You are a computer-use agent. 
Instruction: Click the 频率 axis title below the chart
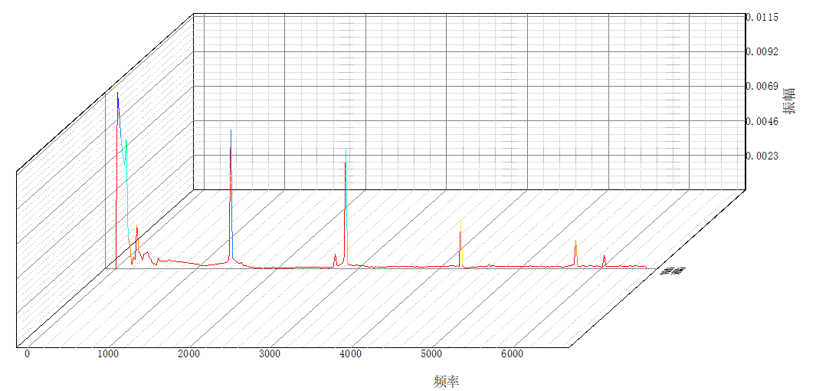pos(446,381)
